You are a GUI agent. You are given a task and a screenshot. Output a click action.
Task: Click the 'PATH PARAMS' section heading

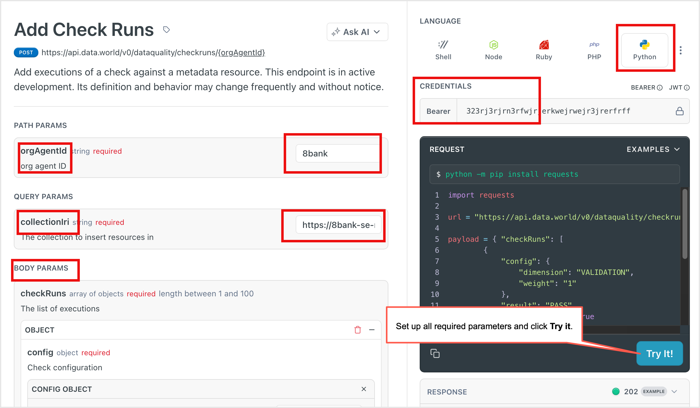(x=40, y=125)
